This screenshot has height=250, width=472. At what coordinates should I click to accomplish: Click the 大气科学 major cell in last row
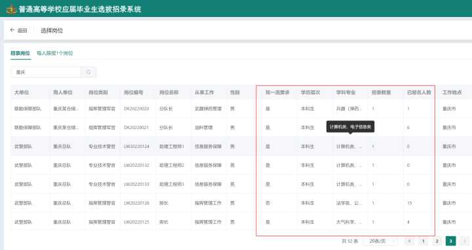349,222
